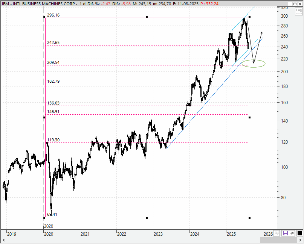Click the 300 price axis label
The width and height of the screenshot is (304, 244).
284,16
